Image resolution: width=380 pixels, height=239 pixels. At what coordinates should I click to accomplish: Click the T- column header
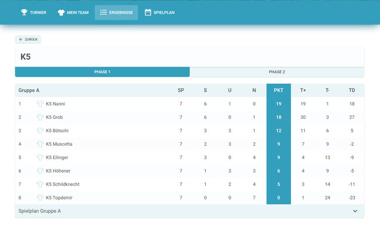tap(328, 90)
